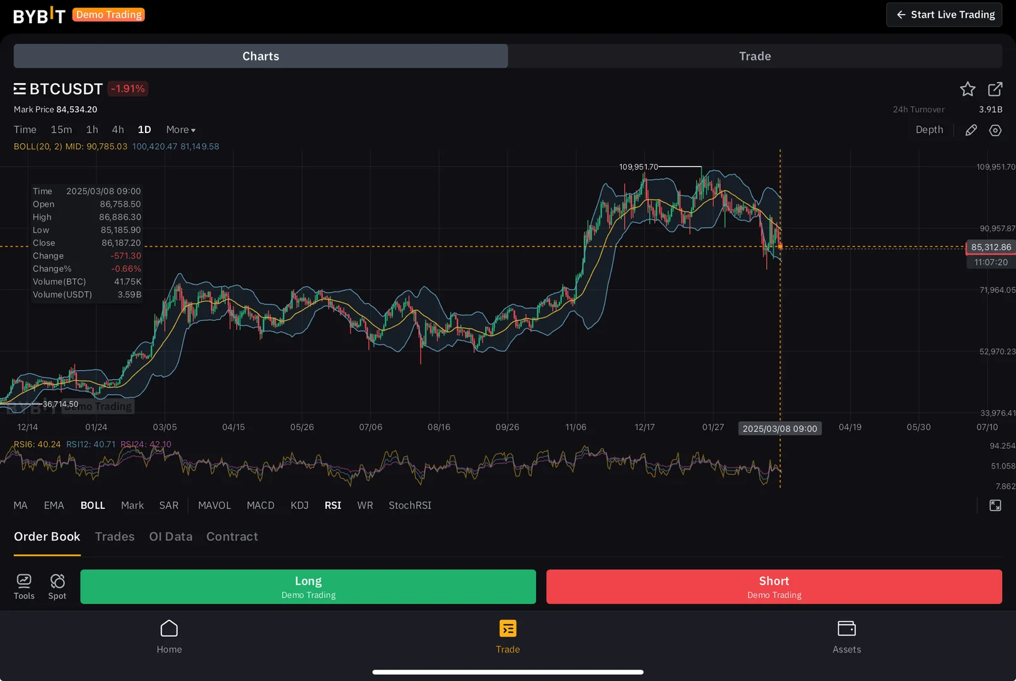Image resolution: width=1016 pixels, height=681 pixels.
Task: Open chart settings icon beside the pencil
Action: pyautogui.click(x=995, y=130)
